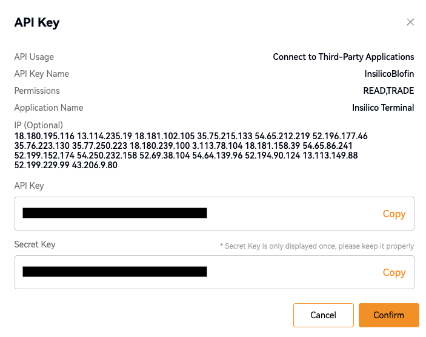The image size is (426, 337).
Task: Click the Secret Key field label
Action: (x=35, y=244)
